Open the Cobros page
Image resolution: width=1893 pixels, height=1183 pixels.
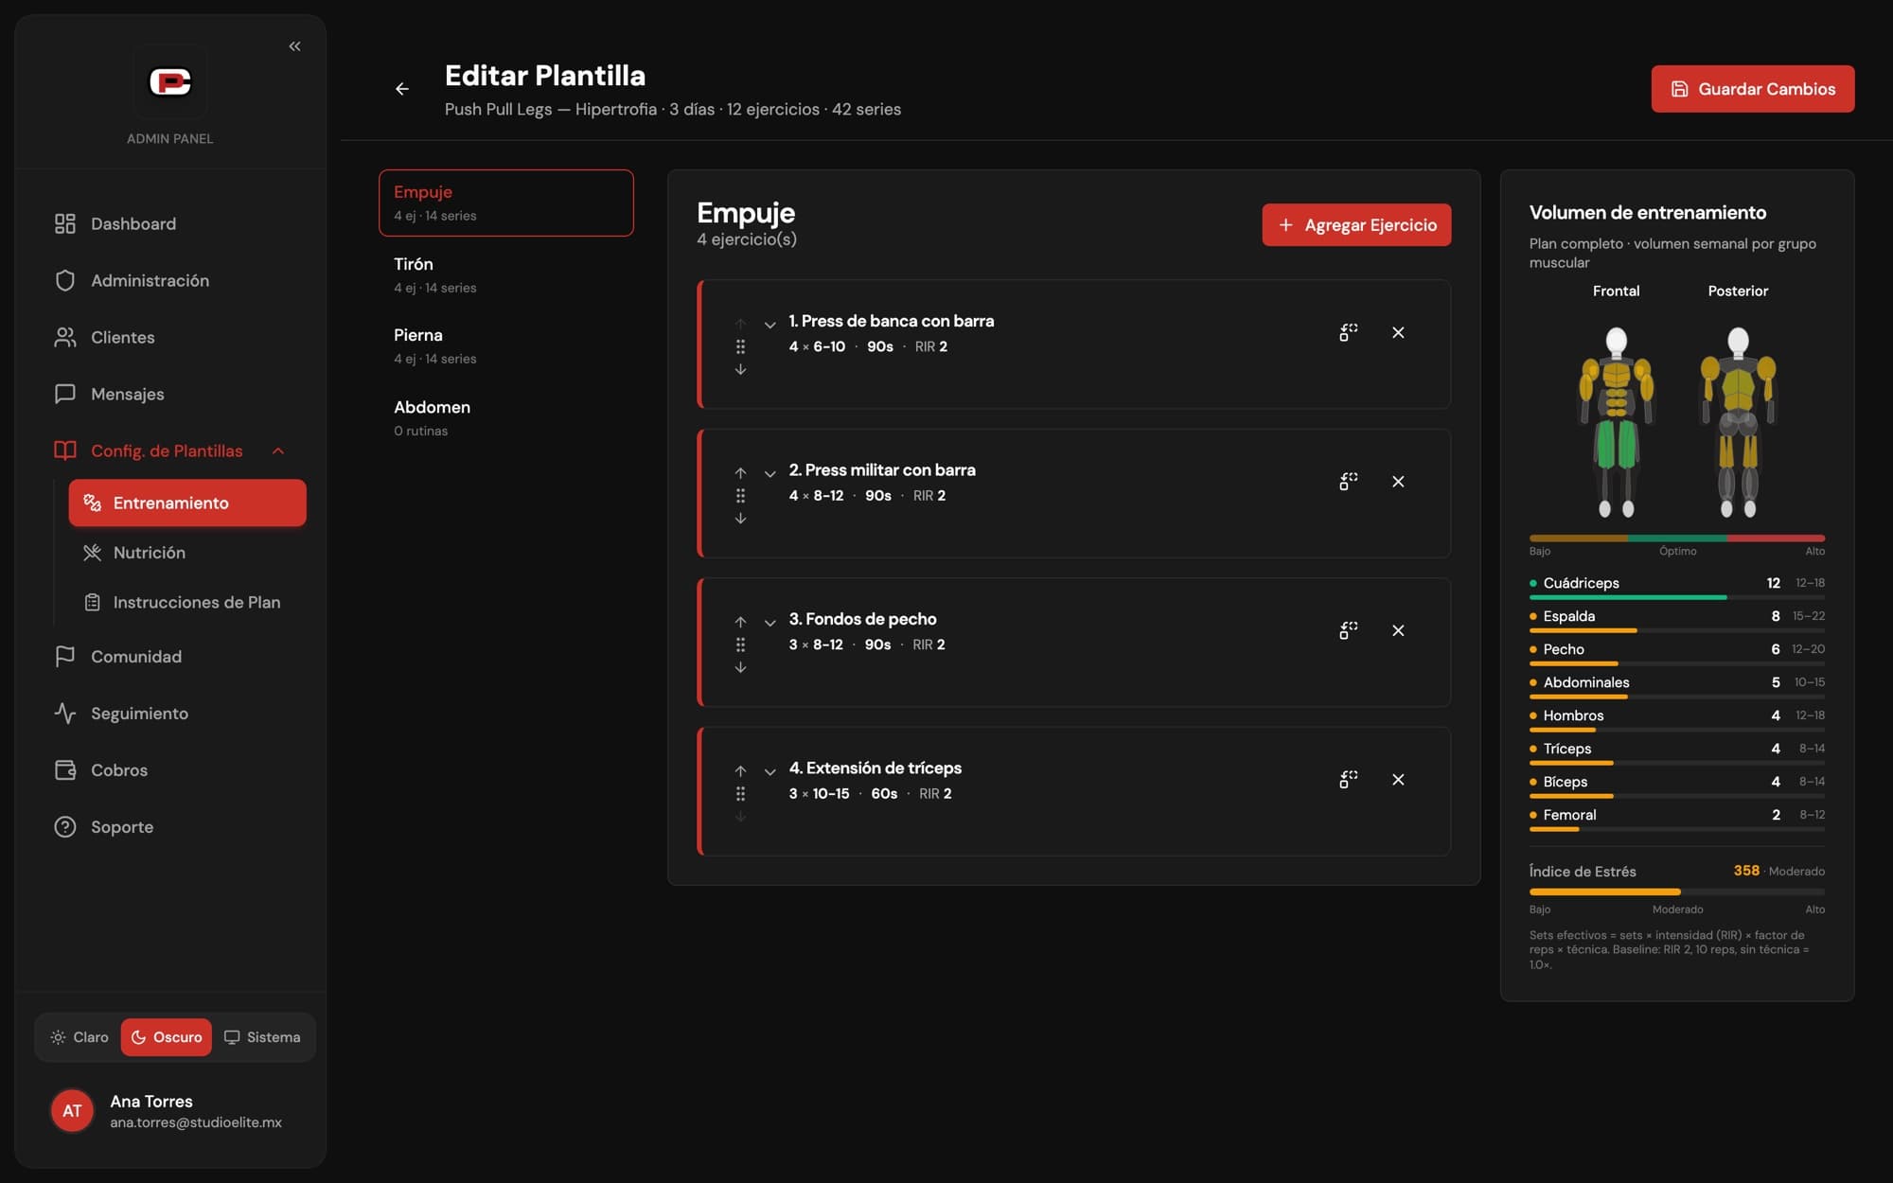[170, 770]
